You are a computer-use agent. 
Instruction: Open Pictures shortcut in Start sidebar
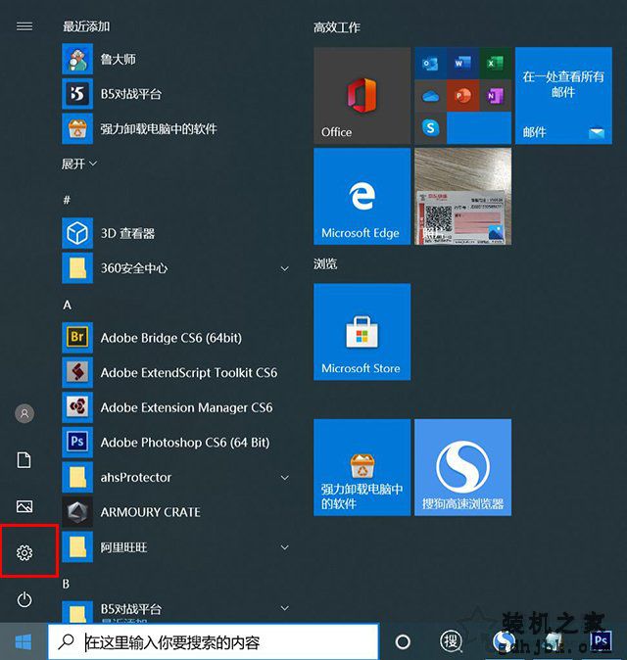24,506
